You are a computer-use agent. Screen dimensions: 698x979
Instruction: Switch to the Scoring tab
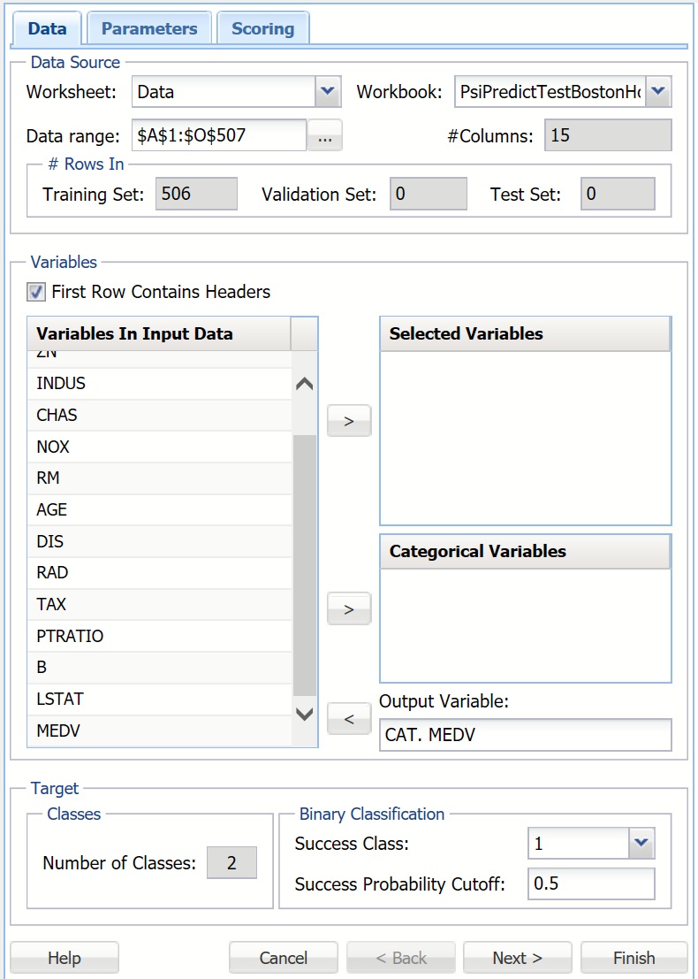coord(262,28)
